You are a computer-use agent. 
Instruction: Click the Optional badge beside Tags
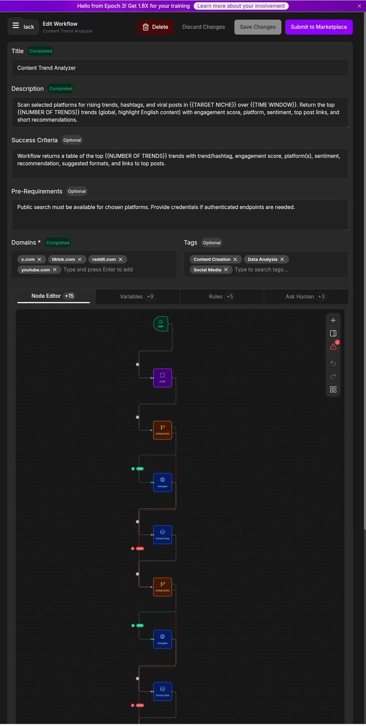(212, 243)
